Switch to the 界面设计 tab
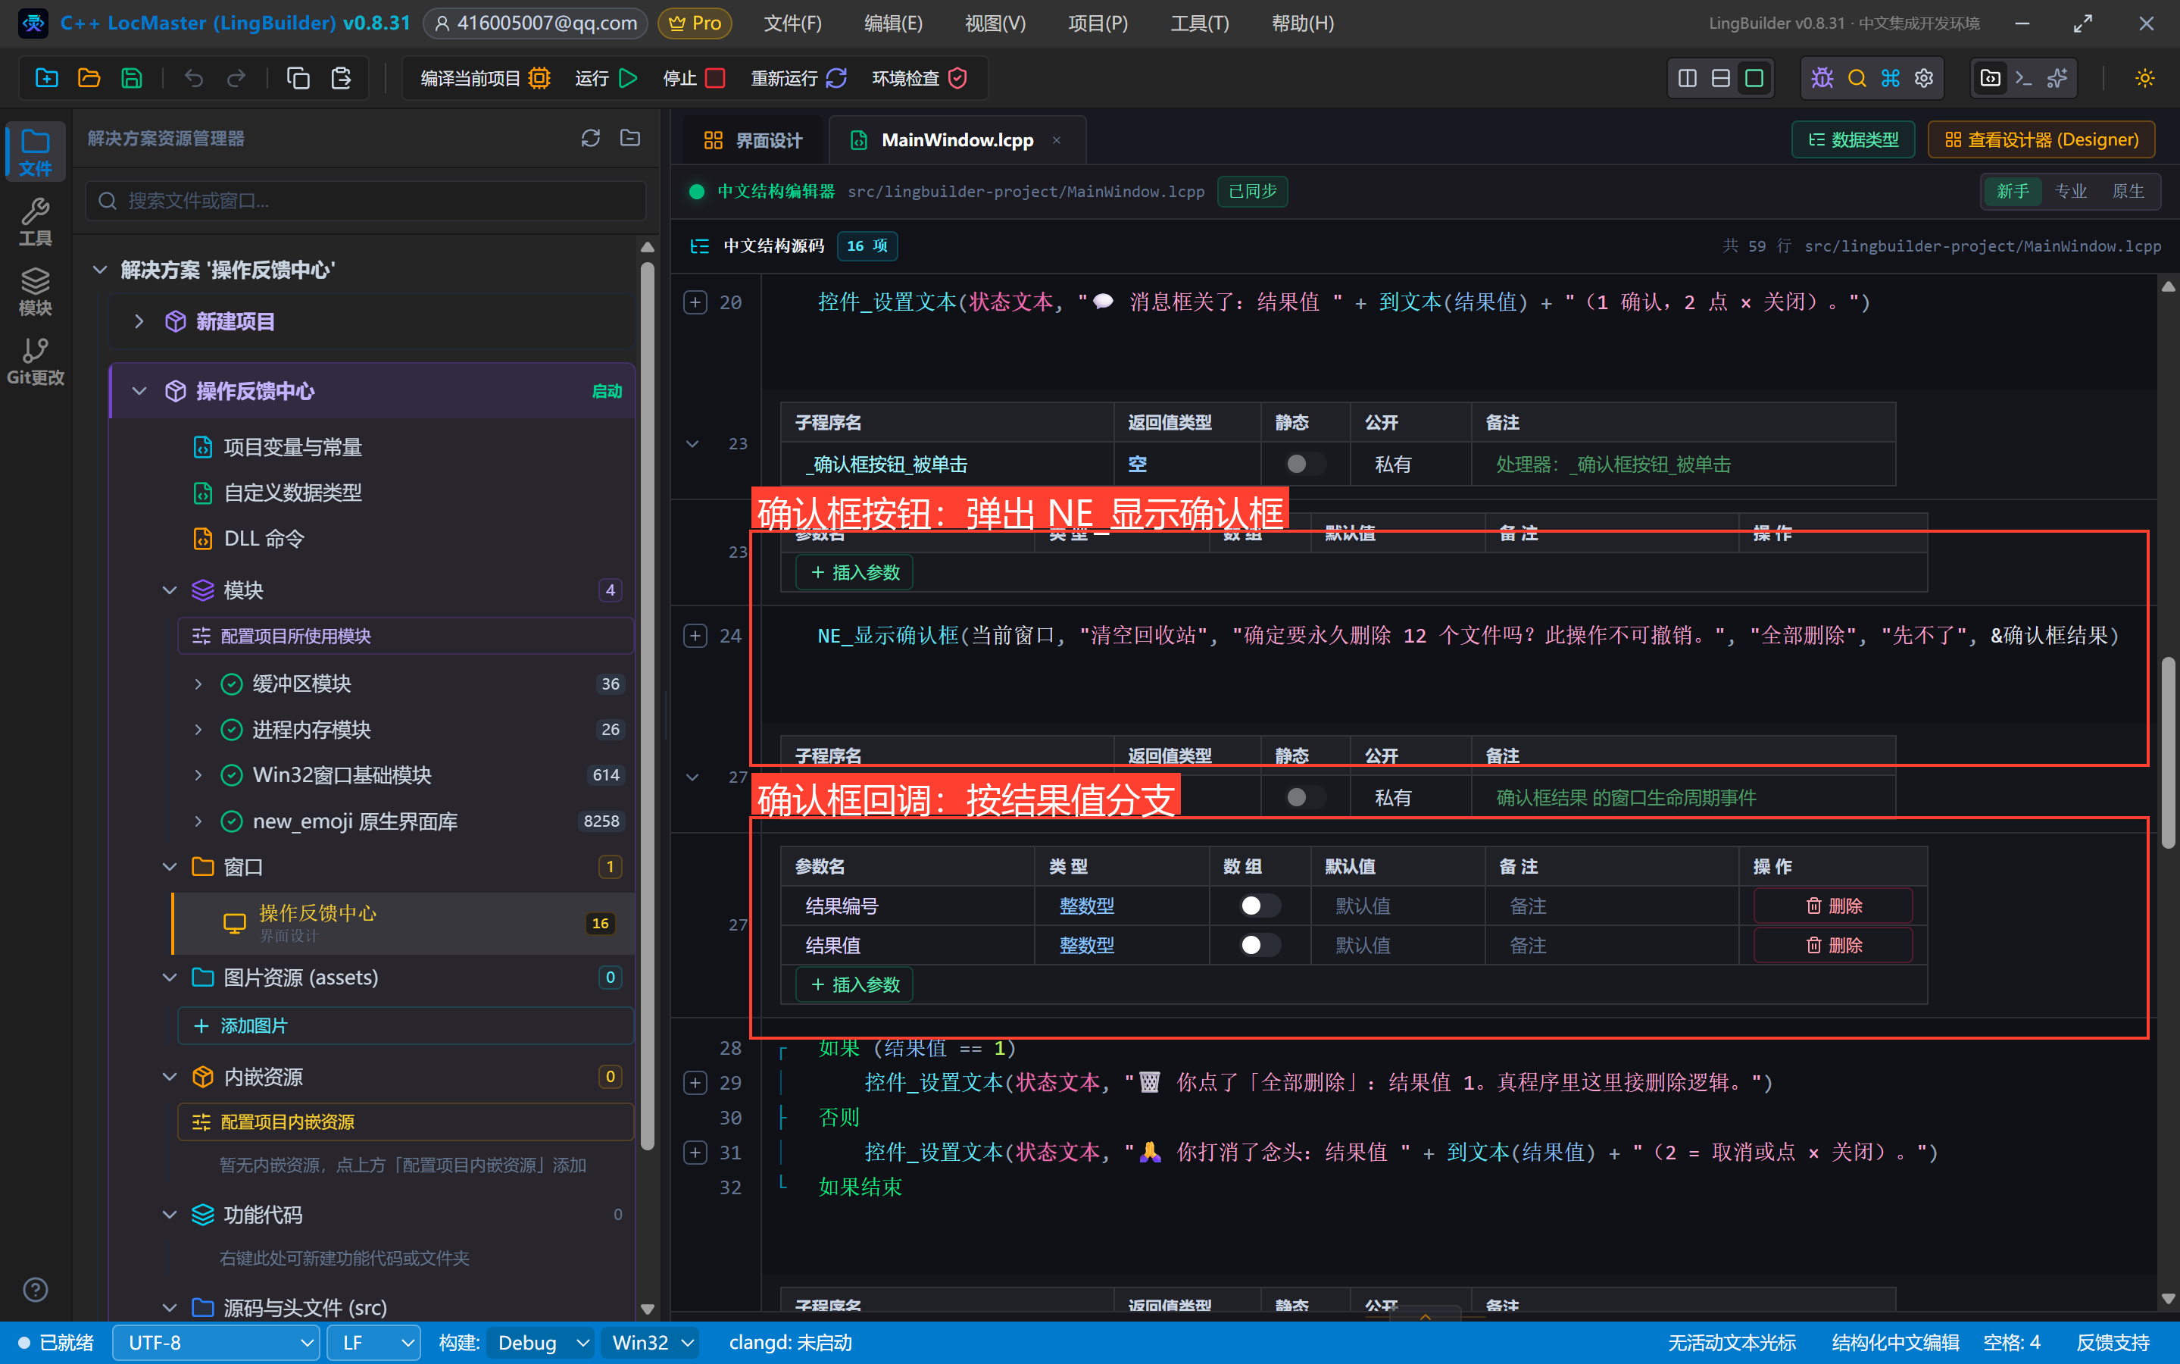Viewport: 2180px width, 1364px height. 753,140
